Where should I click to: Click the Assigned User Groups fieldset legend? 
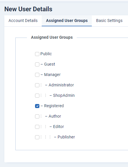click(x=52, y=37)
